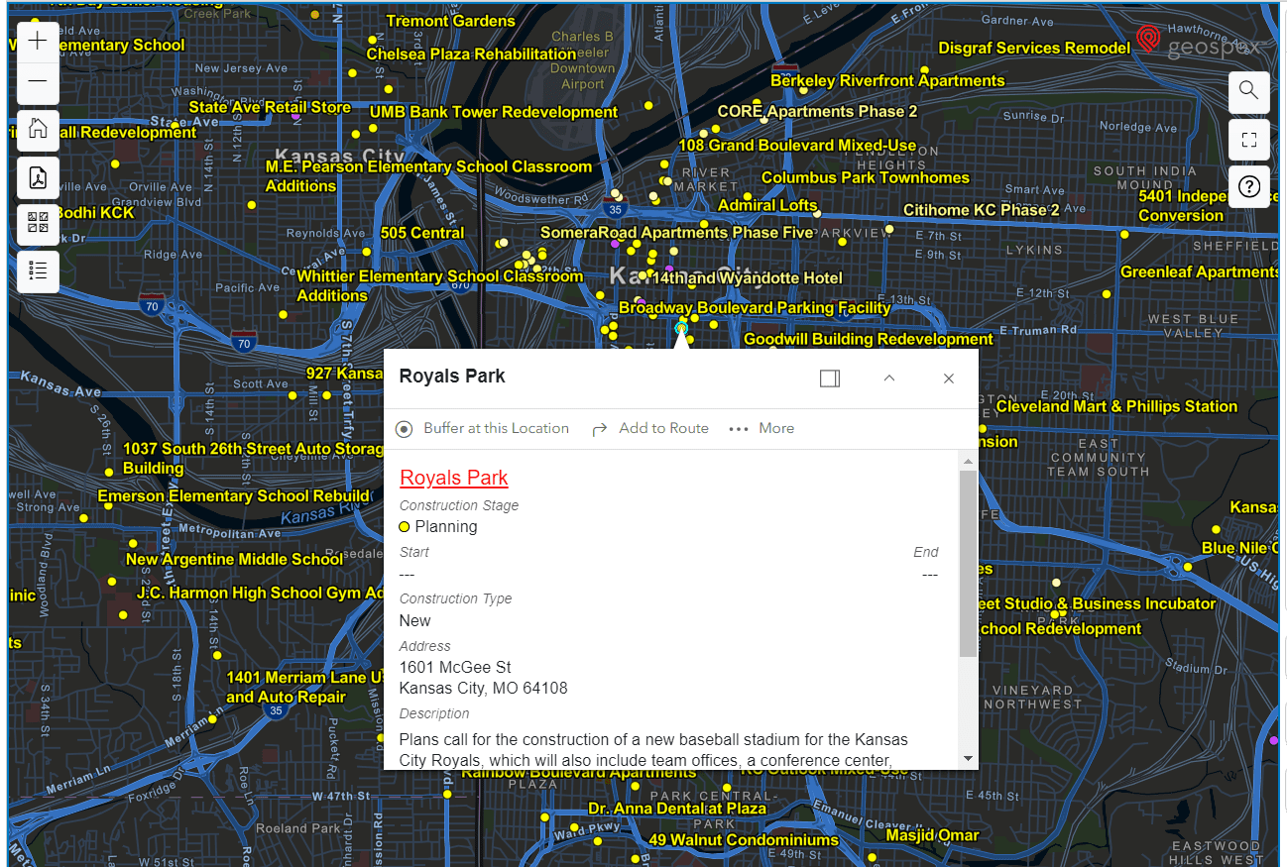Select Dr. Anna Dental at Plaza label
This screenshot has width=1287, height=867.
coord(677,809)
